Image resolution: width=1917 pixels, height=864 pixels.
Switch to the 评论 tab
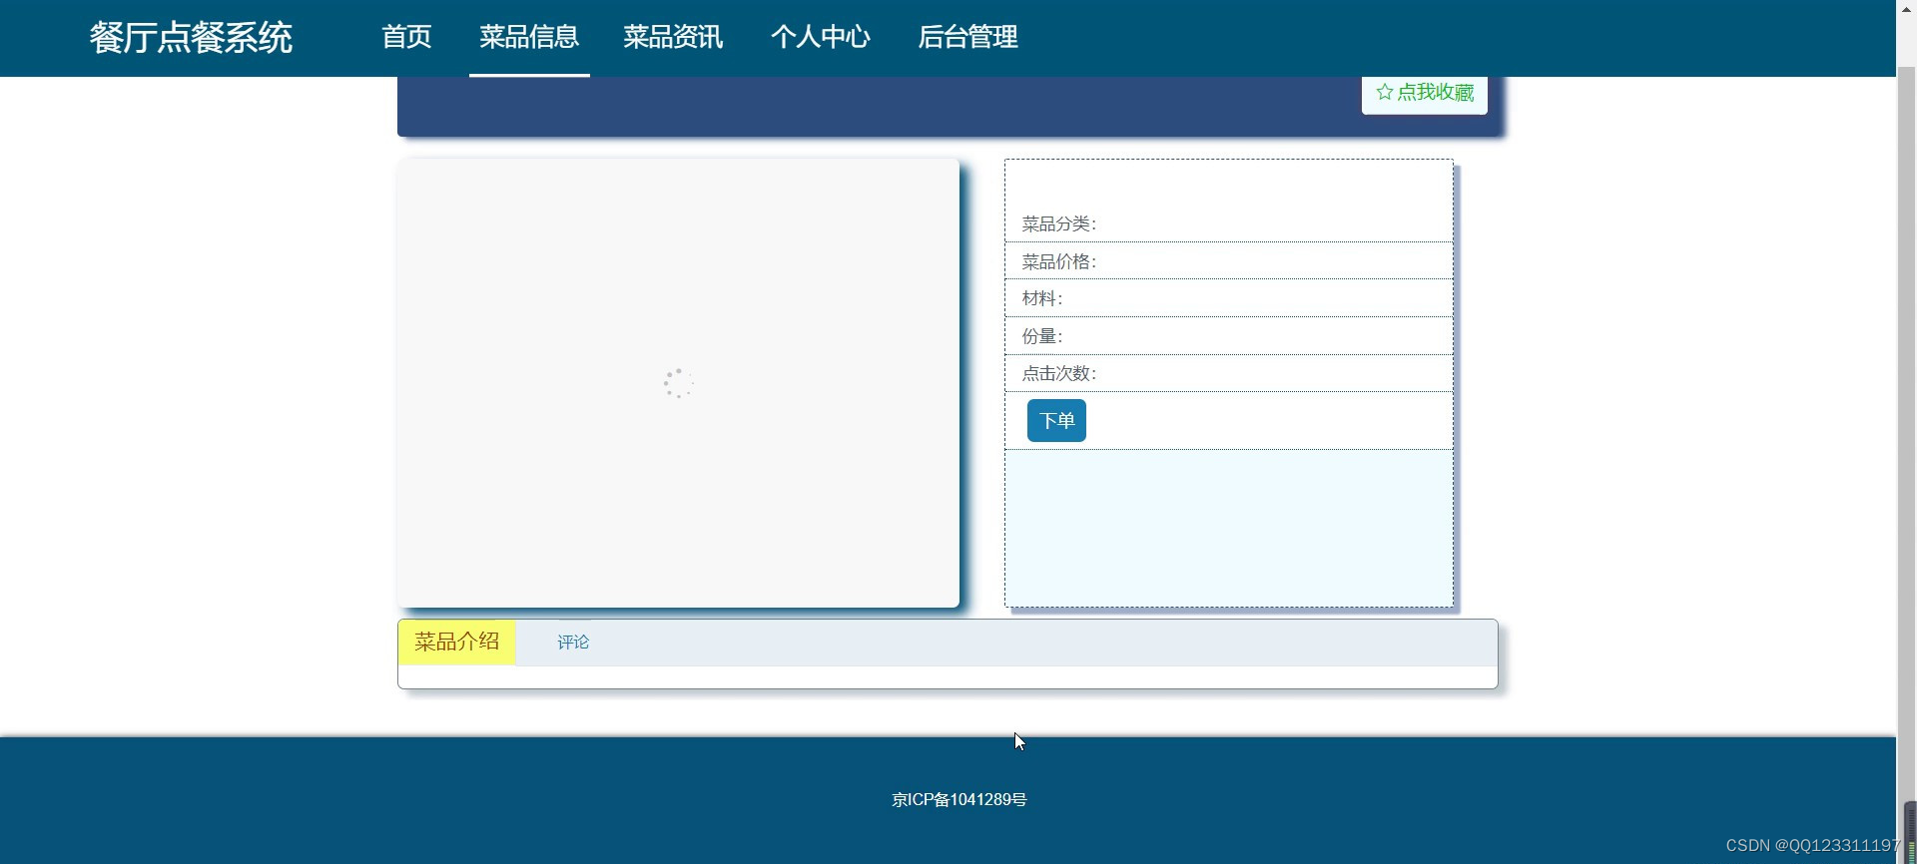pyautogui.click(x=573, y=643)
